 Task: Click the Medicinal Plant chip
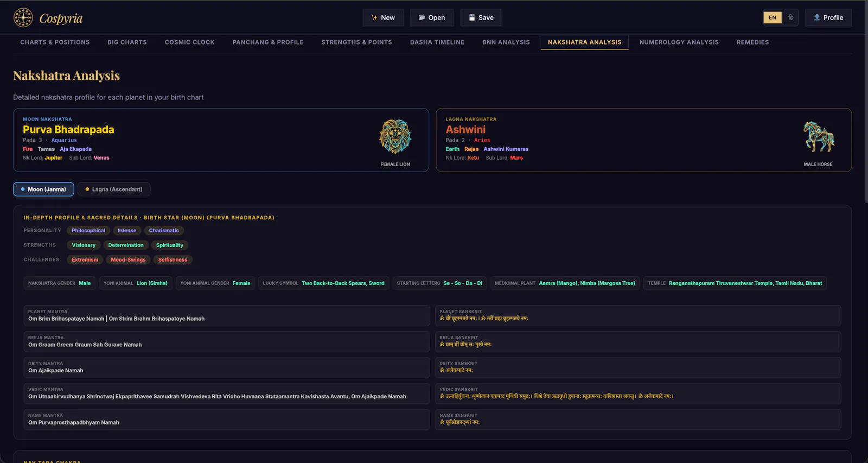tap(565, 283)
